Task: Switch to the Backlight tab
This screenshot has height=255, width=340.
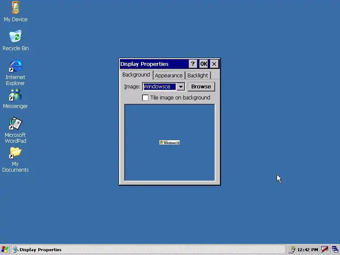Action: click(x=198, y=76)
